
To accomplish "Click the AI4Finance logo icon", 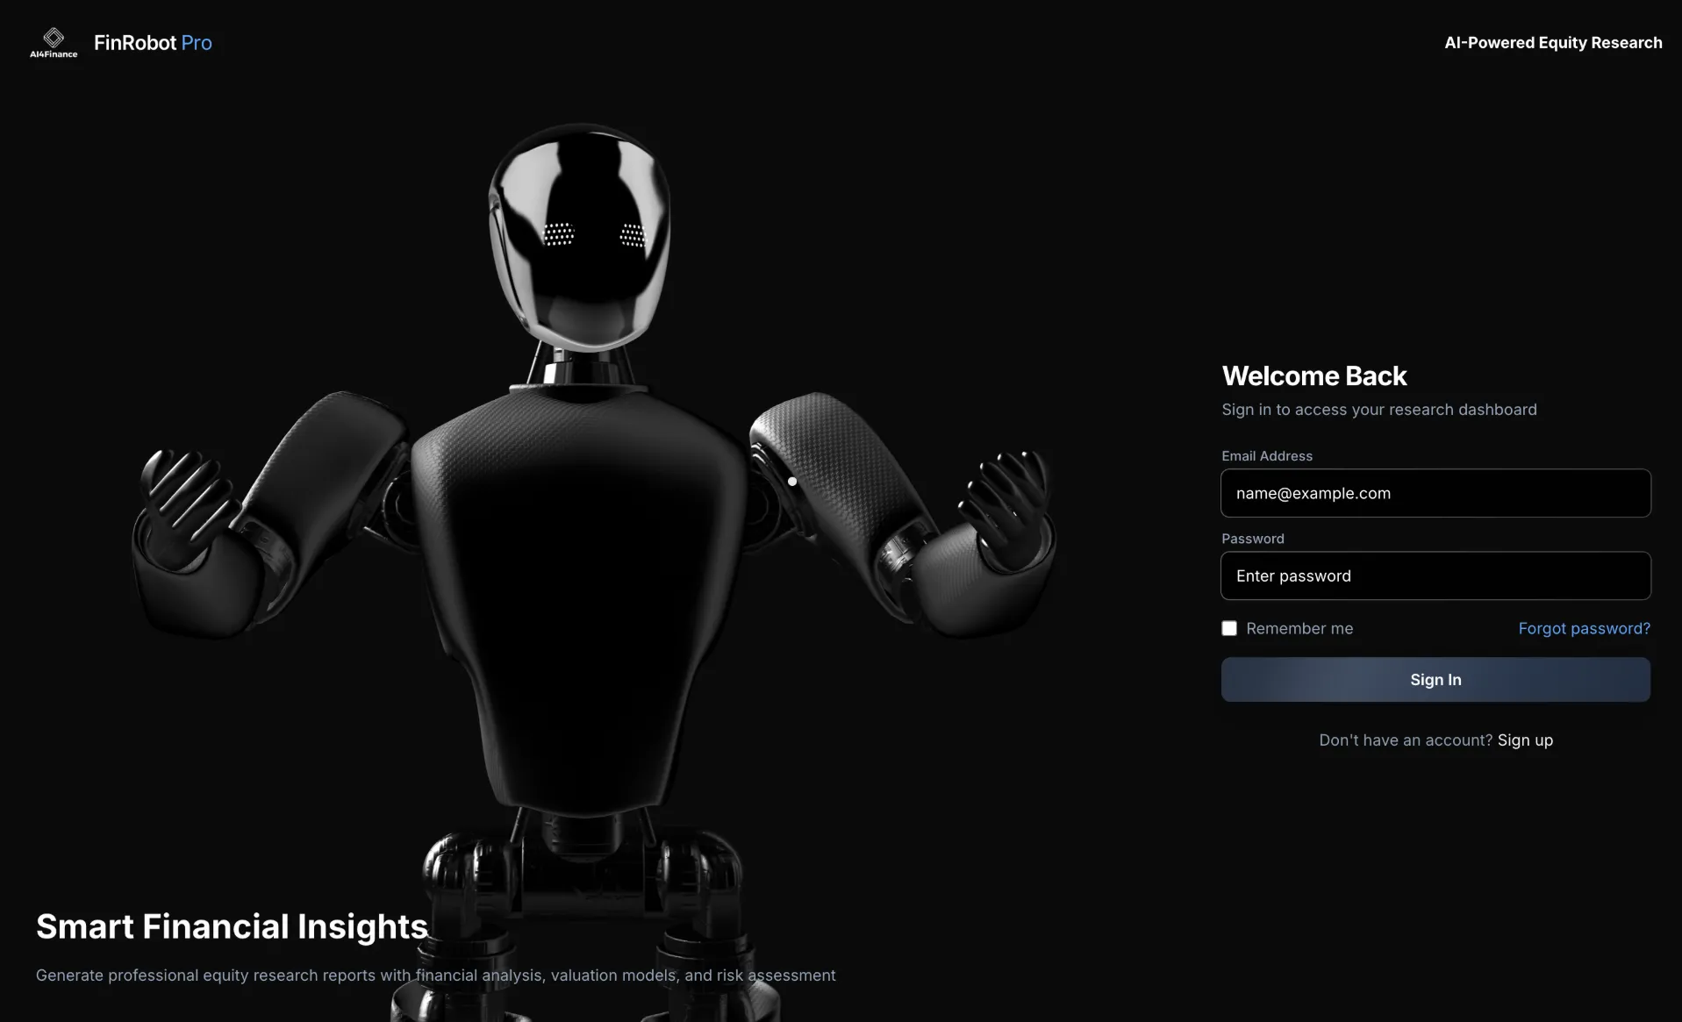I will 54,42.
